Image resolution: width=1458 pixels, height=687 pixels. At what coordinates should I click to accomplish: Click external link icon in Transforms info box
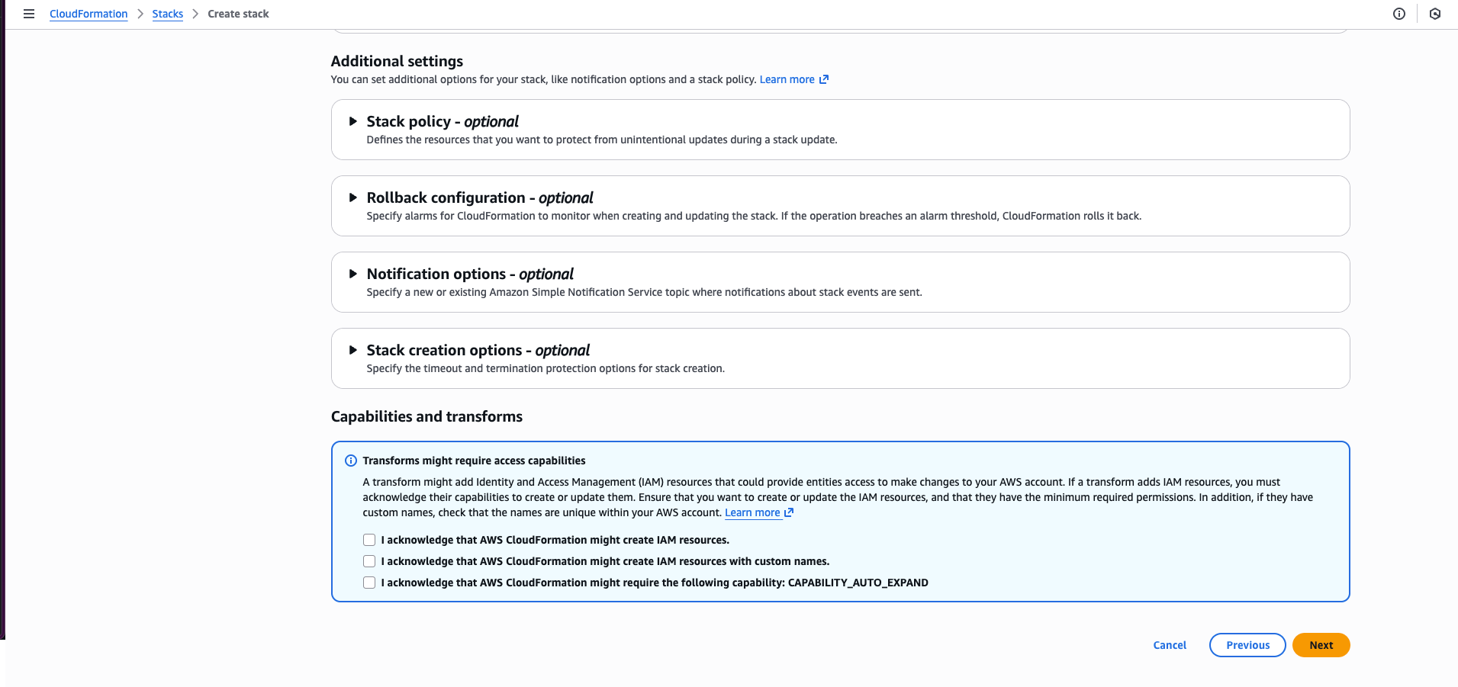pyautogui.click(x=789, y=512)
